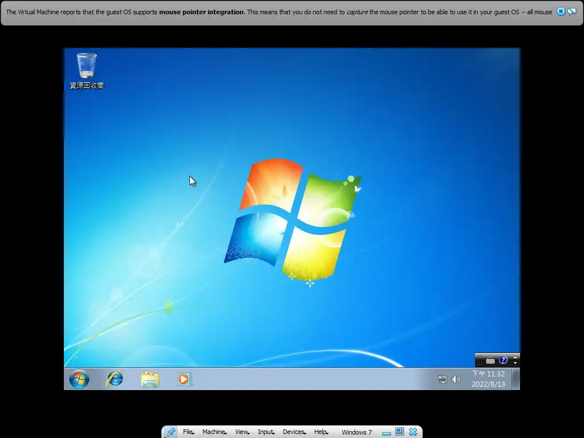This screenshot has height=438, width=584.
Task: Launch Windows Media Player from taskbar
Action: tap(184, 379)
